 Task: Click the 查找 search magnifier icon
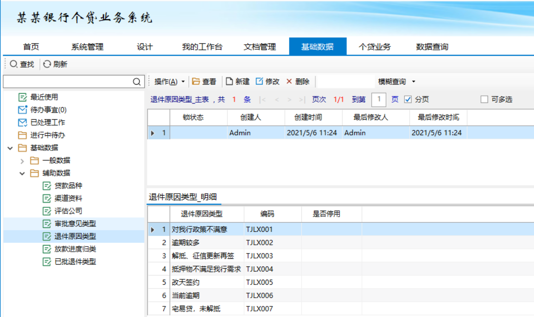14,64
